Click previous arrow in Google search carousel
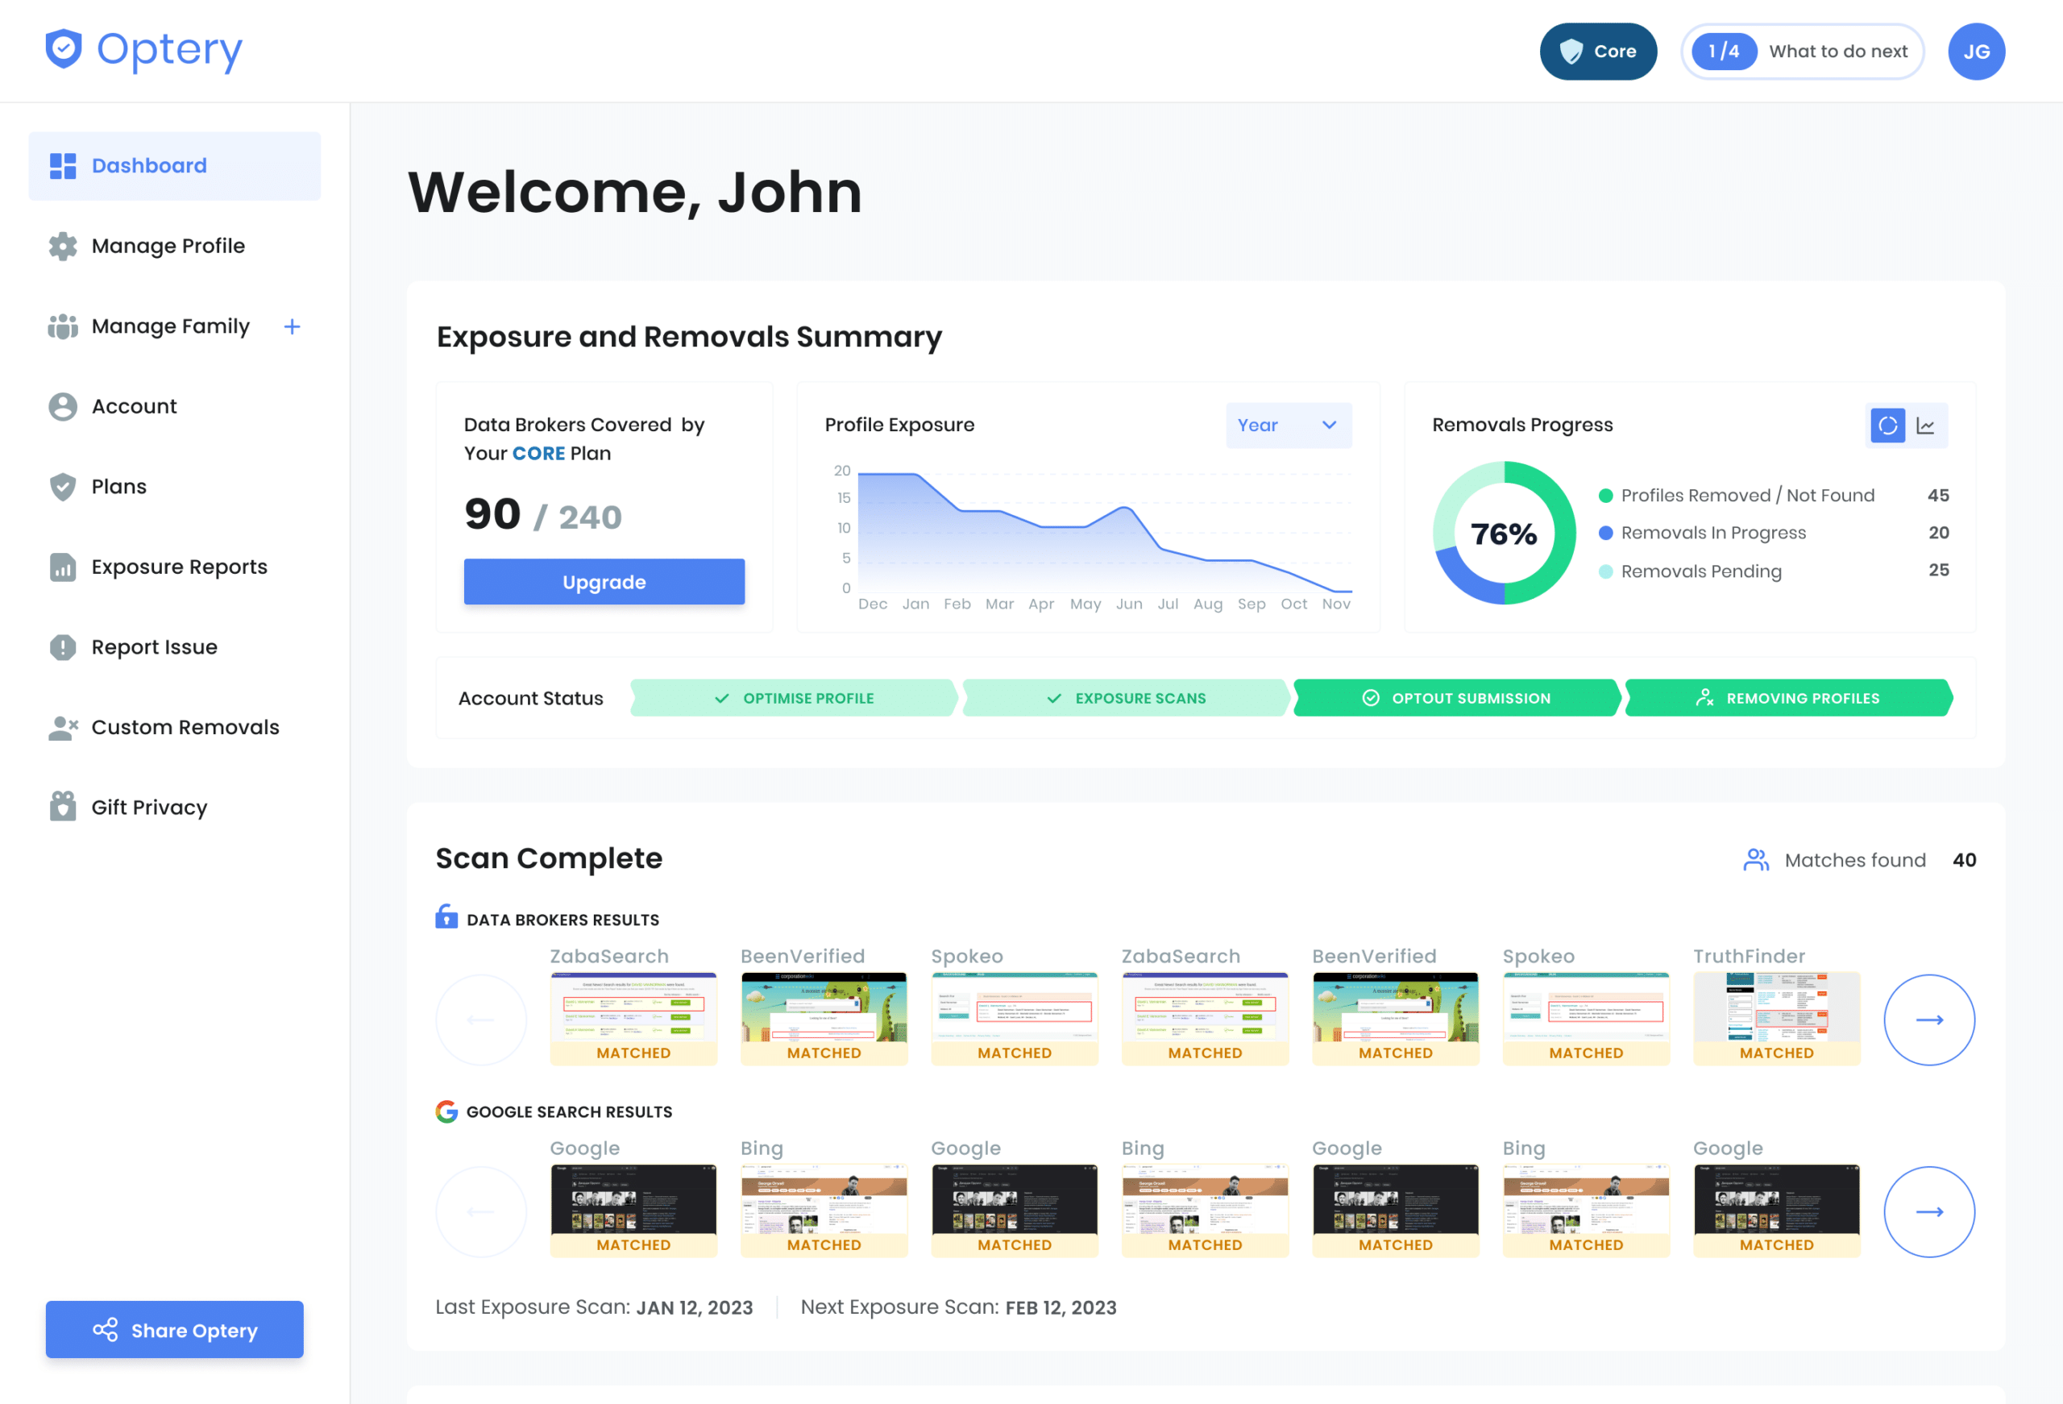The height and width of the screenshot is (1404, 2063). pyautogui.click(x=480, y=1211)
